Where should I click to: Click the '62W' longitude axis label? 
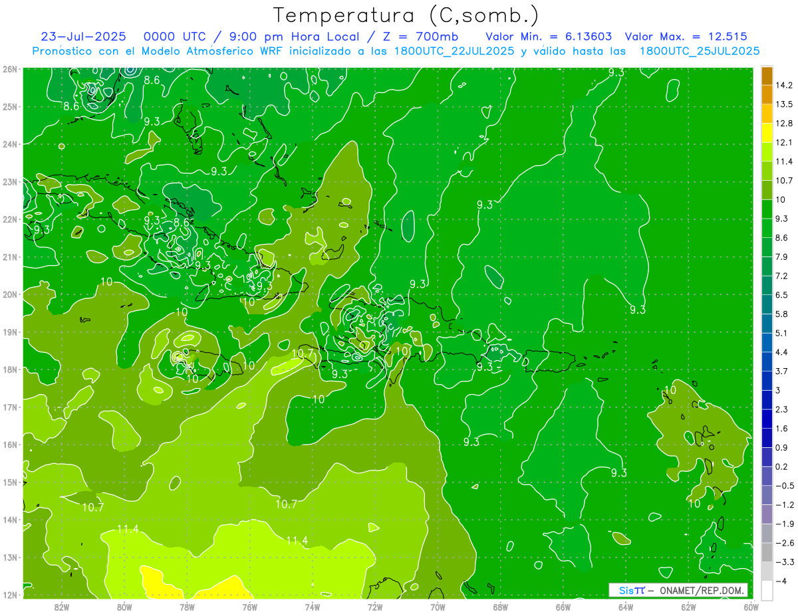click(688, 607)
